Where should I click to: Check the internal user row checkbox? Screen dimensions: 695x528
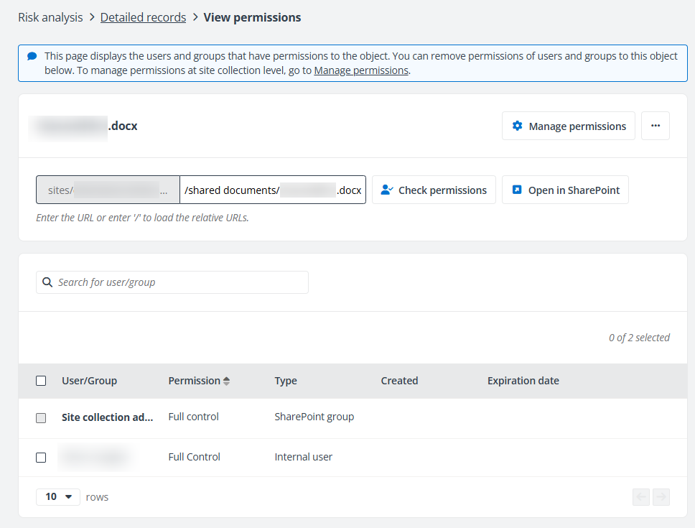tap(41, 457)
